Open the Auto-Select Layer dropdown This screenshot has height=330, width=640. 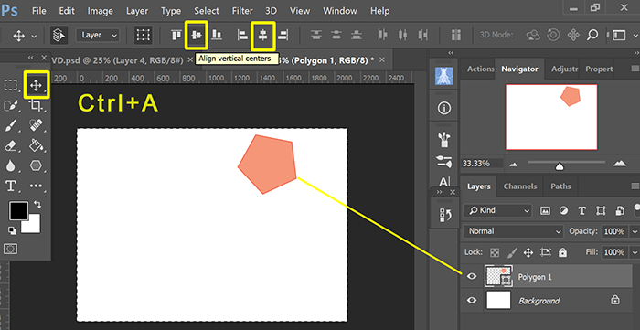click(x=98, y=35)
